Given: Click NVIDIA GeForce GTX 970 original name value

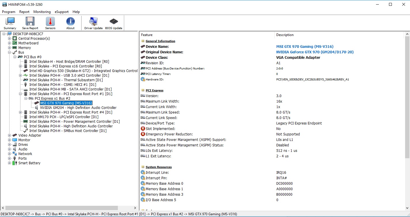Looking at the screenshot, I should [x=315, y=52].
